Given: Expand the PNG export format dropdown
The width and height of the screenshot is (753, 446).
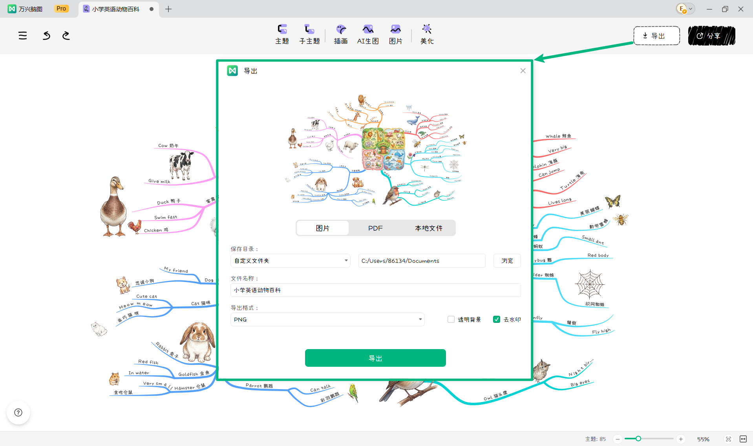Looking at the screenshot, I should (327, 320).
